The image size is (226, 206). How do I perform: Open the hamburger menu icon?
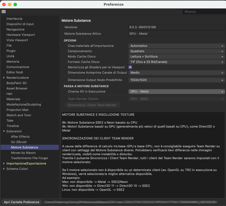point(4,12)
